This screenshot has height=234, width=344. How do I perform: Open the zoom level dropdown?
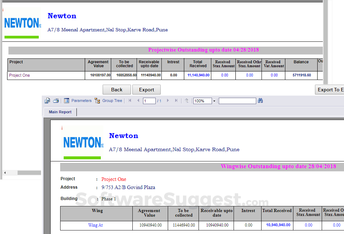tap(214, 101)
